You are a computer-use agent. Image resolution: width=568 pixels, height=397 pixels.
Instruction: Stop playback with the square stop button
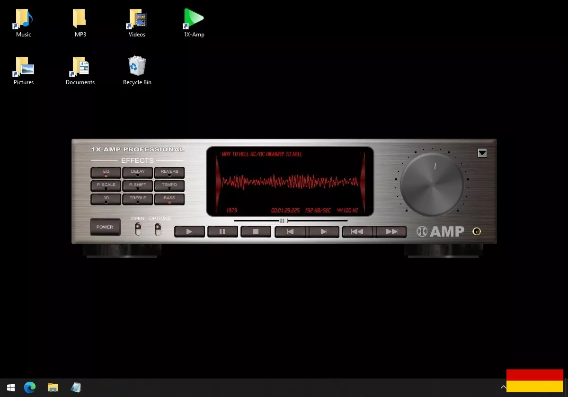pyautogui.click(x=256, y=232)
